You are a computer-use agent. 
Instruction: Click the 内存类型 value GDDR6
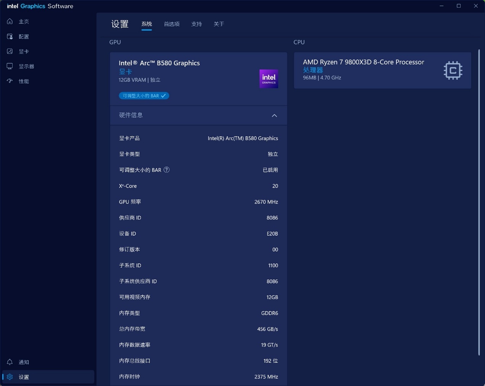[x=270, y=313]
